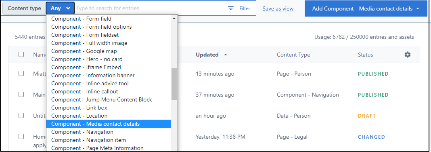
Task: Select highlighted Component - Media contact details
Action: (109, 124)
